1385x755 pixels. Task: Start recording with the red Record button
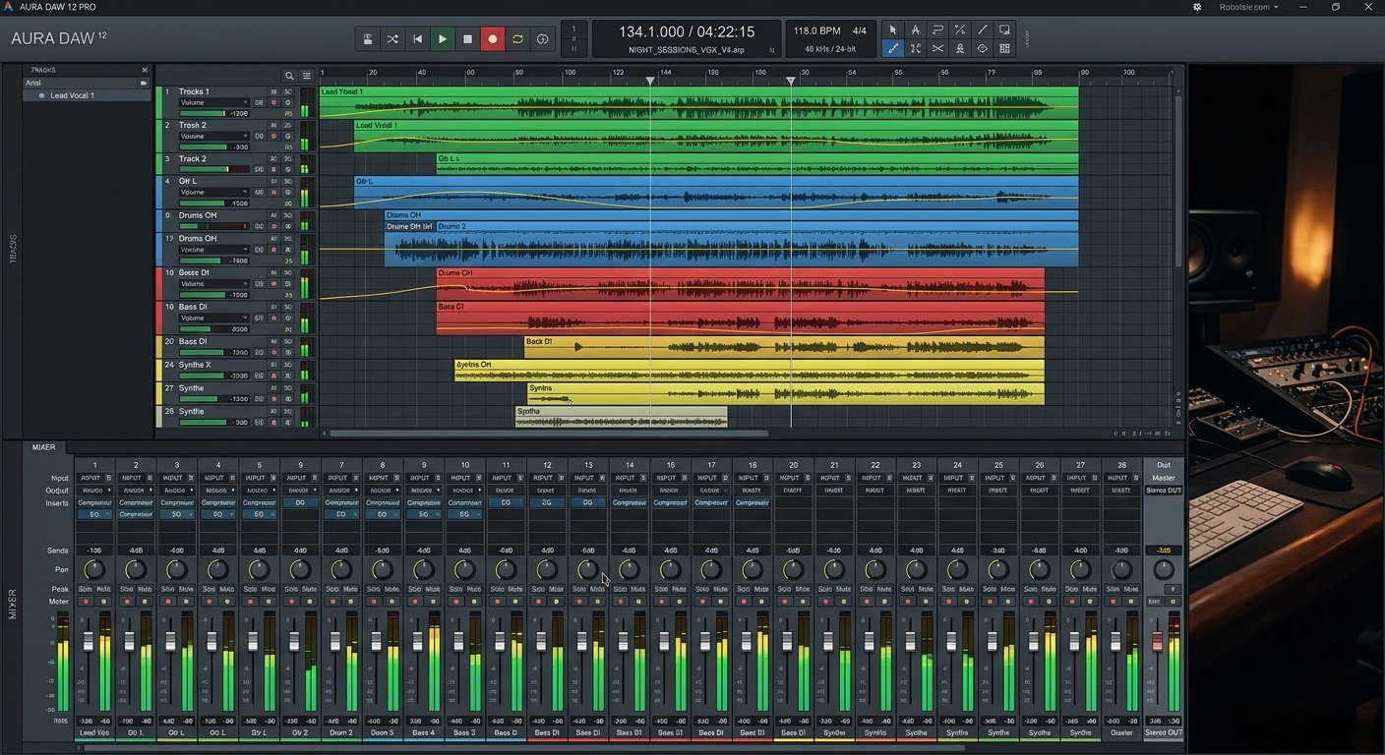(x=493, y=39)
